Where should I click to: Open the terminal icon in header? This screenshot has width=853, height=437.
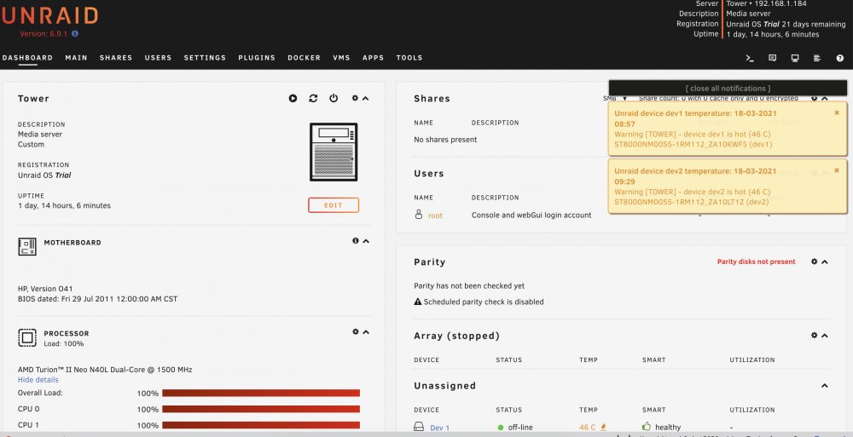pos(750,58)
